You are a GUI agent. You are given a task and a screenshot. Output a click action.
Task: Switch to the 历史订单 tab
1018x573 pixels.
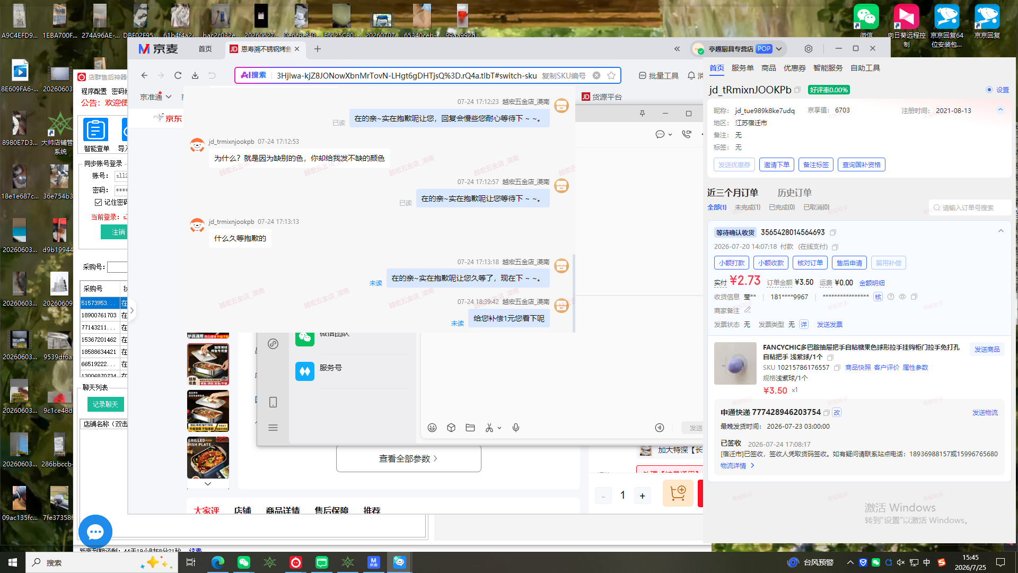pyautogui.click(x=794, y=193)
